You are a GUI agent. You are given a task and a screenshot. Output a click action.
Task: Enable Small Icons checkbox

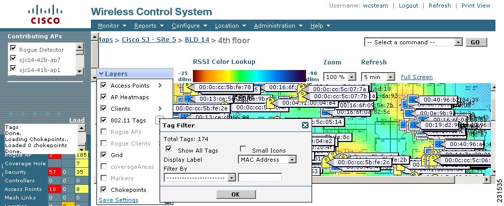[243, 149]
